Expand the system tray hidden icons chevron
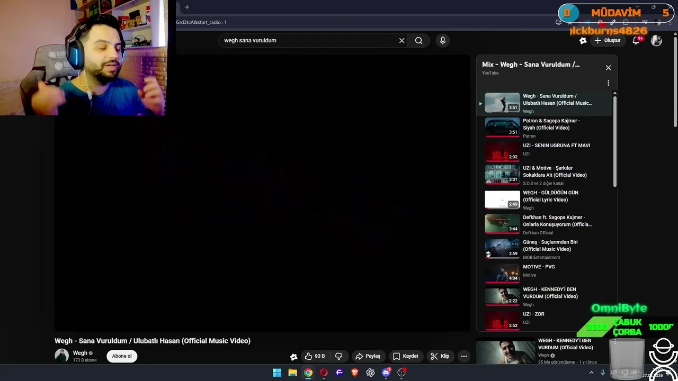678x381 pixels. point(591,373)
